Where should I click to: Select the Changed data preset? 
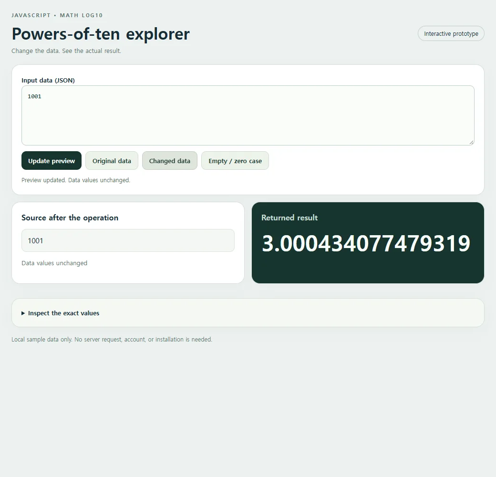tap(170, 161)
